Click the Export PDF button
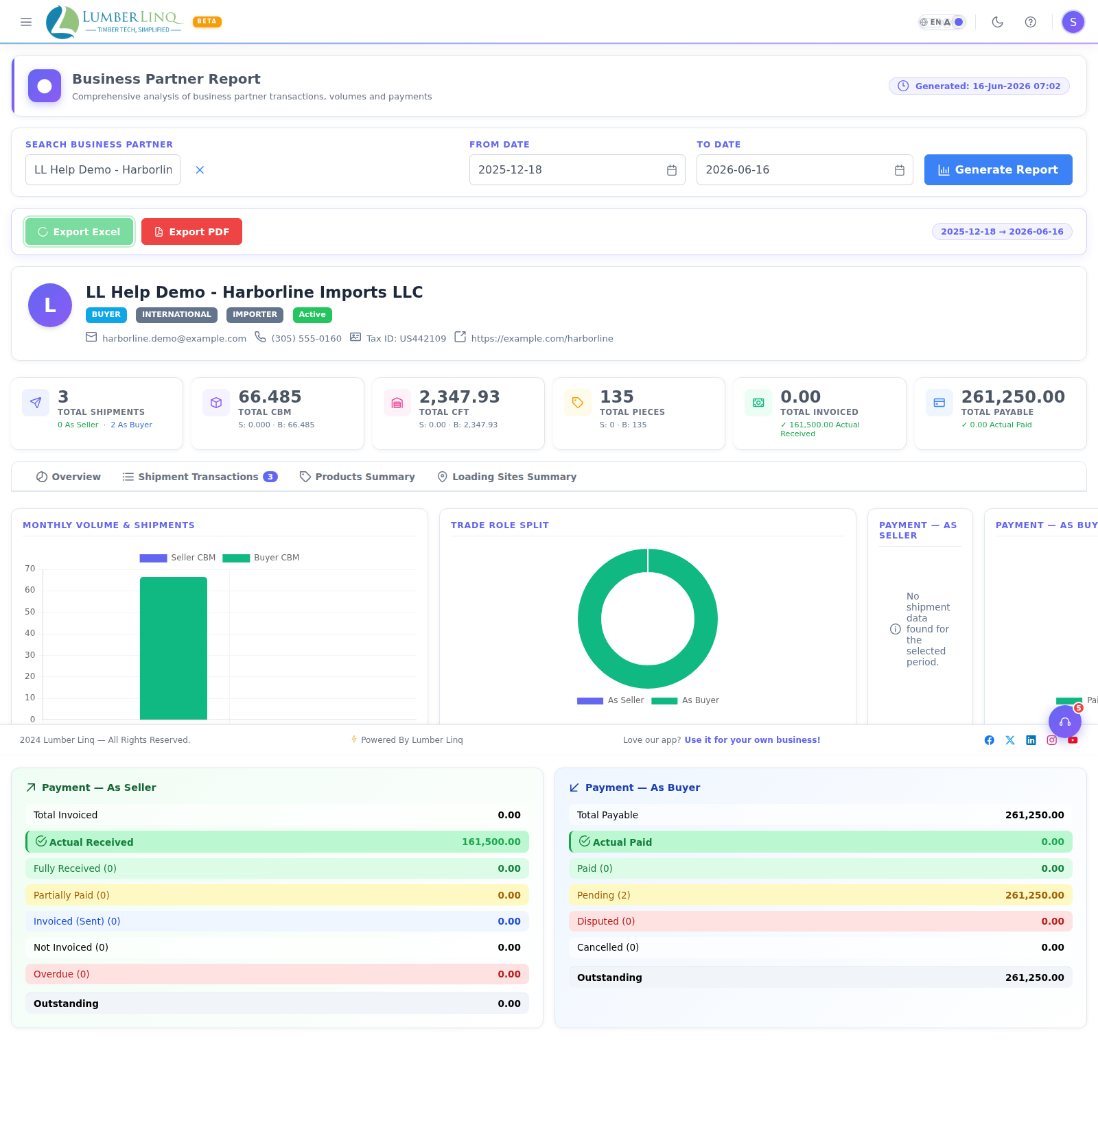1098x1127 pixels. (x=191, y=232)
